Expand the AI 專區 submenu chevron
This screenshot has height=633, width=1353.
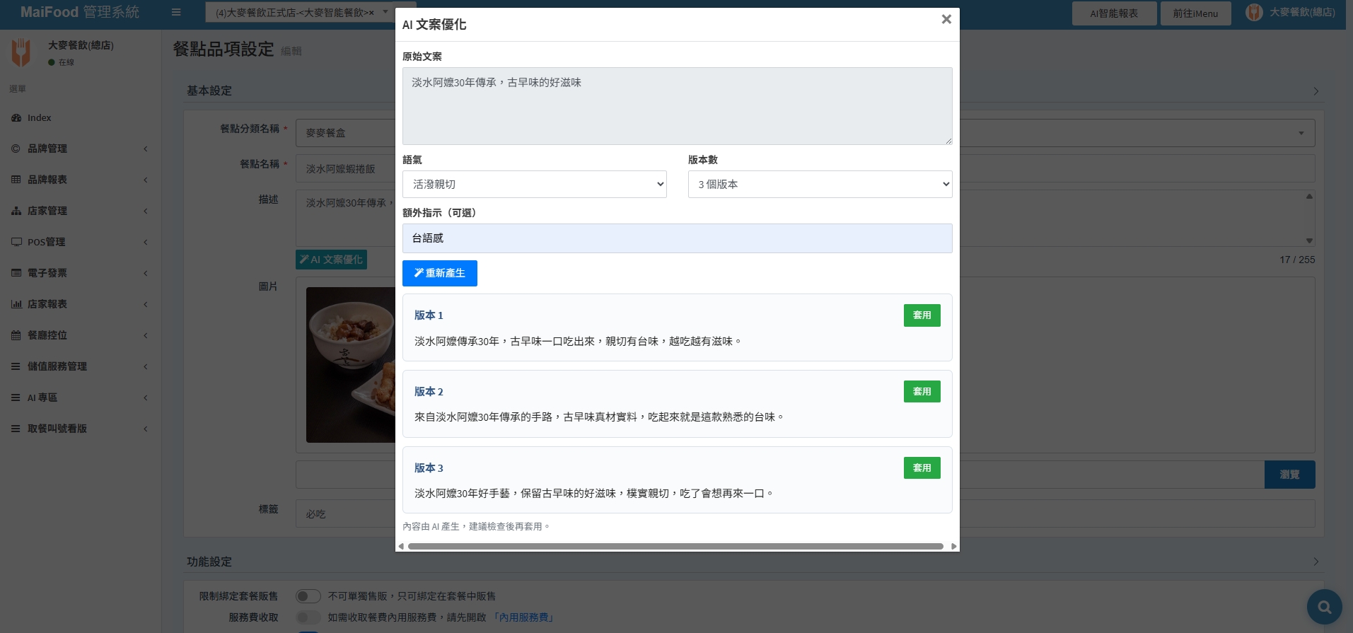point(146,397)
